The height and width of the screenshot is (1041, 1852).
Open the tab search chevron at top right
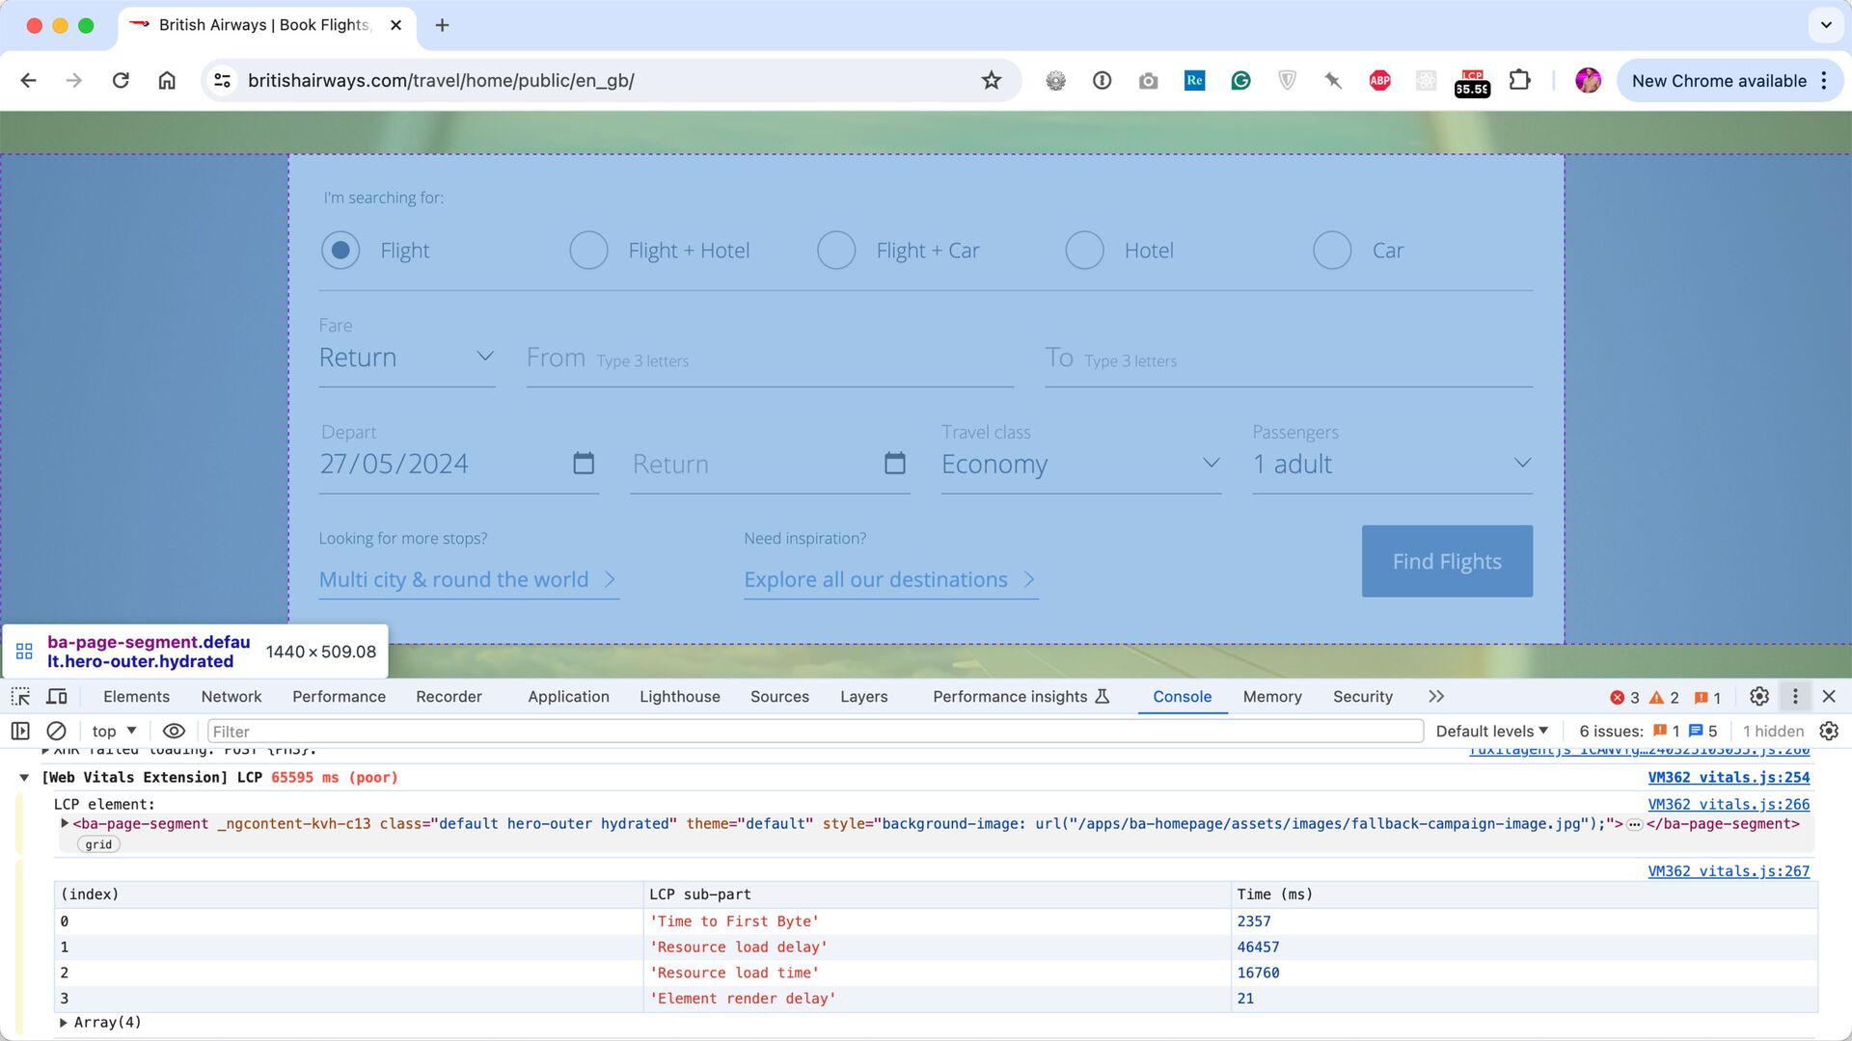click(1826, 25)
